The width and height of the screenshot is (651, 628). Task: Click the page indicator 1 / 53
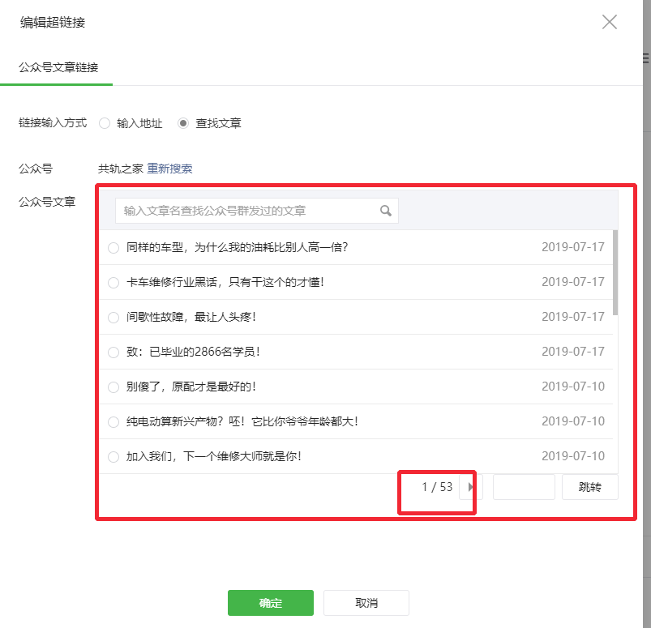point(437,487)
